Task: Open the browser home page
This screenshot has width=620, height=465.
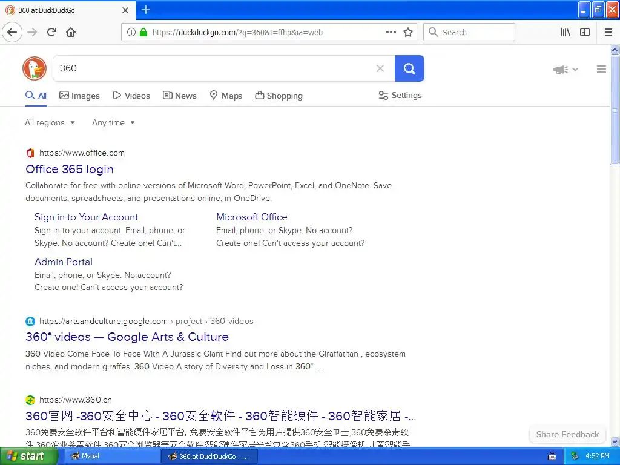Action: point(71,32)
